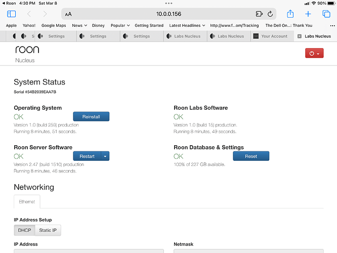Select the serial number text
Image resolution: width=337 pixels, height=253 pixels.
(x=35, y=92)
